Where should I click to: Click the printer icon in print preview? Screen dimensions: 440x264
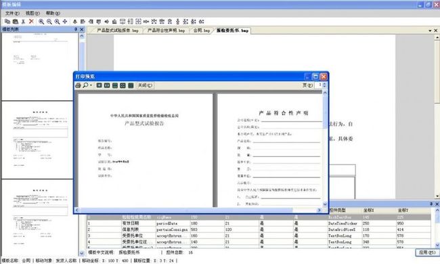point(79,85)
